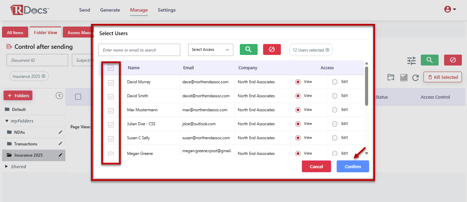Select Edit access for Max Mustermann

pos(335,110)
